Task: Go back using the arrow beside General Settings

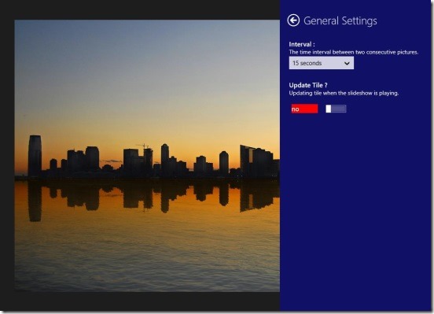Action: 293,20
